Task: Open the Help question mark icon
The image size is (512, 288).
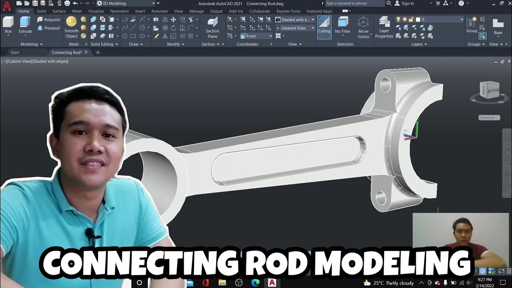Action: pyautogui.click(x=461, y=3)
